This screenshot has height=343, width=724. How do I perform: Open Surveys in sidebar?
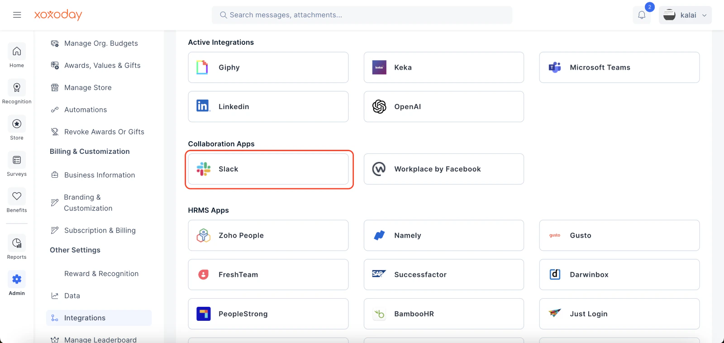coord(17,164)
